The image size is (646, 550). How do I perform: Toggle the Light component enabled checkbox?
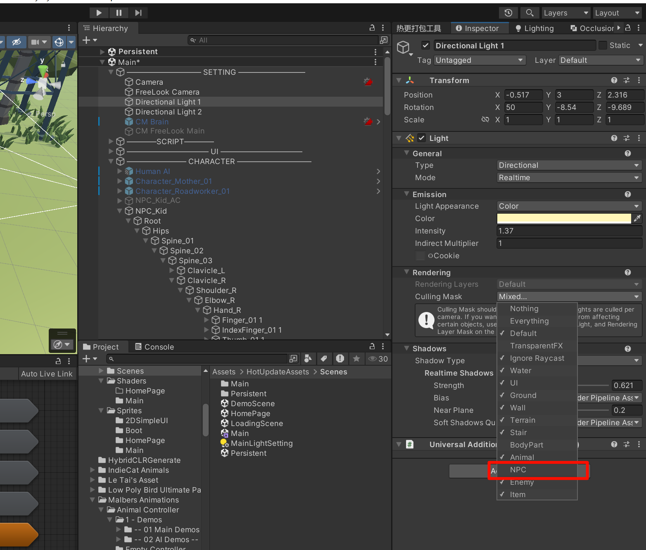(421, 138)
